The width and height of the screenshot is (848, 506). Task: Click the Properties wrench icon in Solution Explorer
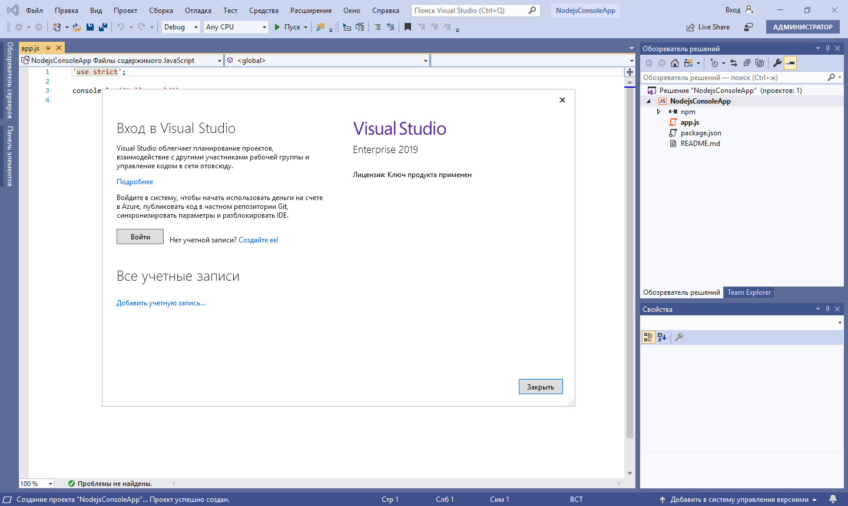click(x=777, y=63)
